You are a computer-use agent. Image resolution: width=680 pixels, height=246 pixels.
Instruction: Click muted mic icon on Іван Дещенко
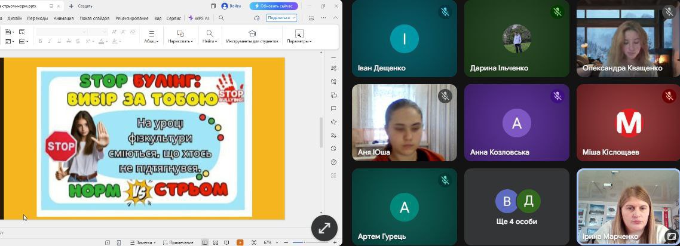[445, 12]
